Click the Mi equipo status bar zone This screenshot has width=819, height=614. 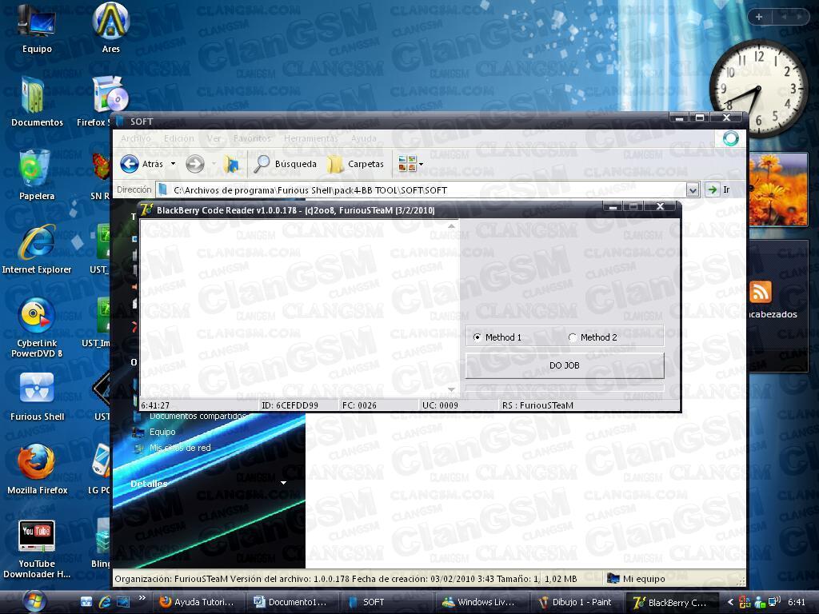[636, 579]
